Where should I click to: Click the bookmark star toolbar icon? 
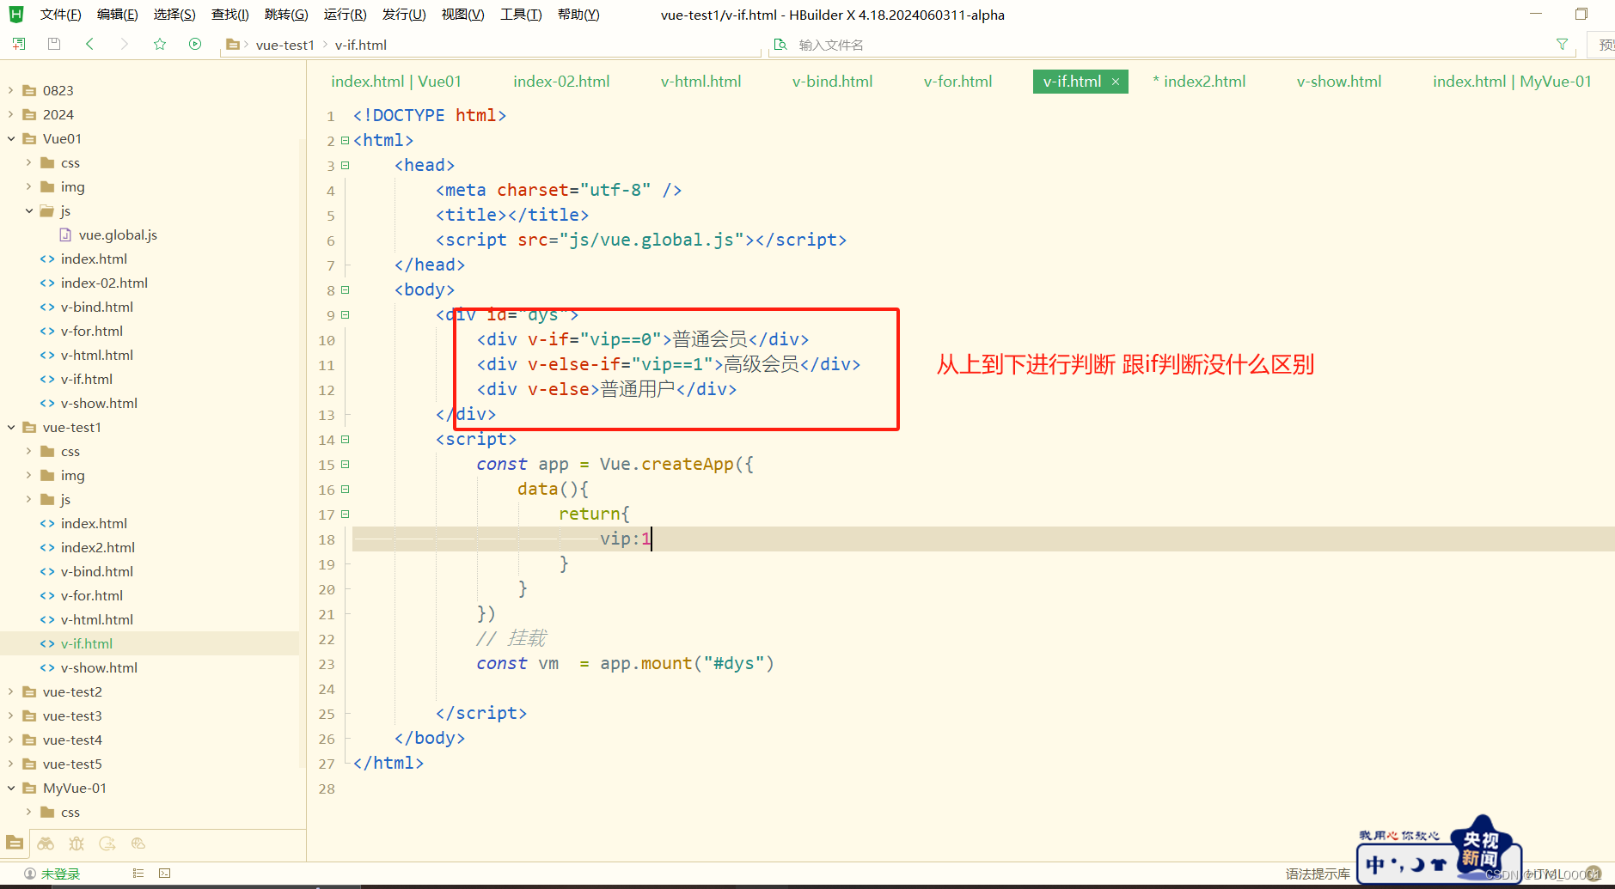[x=160, y=44]
